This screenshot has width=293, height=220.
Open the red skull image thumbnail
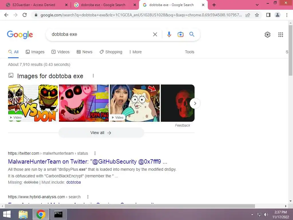click(x=177, y=103)
